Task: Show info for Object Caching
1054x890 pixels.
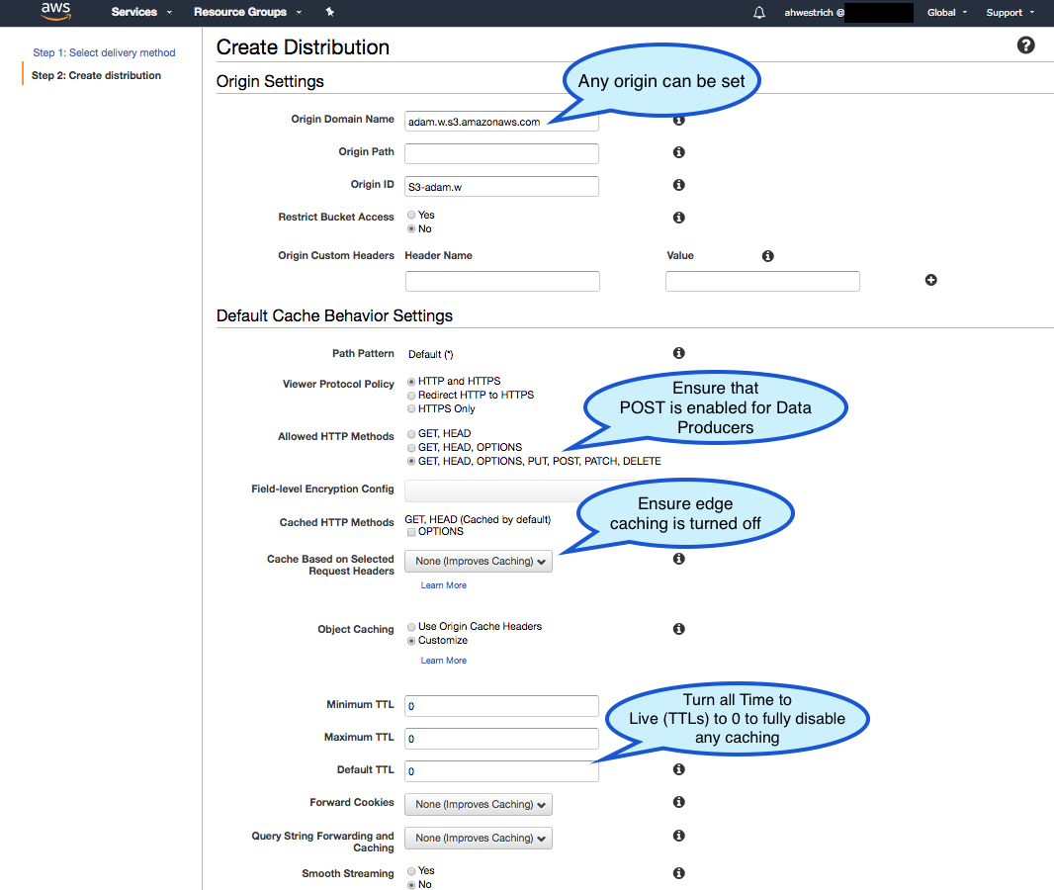Action: pos(679,629)
